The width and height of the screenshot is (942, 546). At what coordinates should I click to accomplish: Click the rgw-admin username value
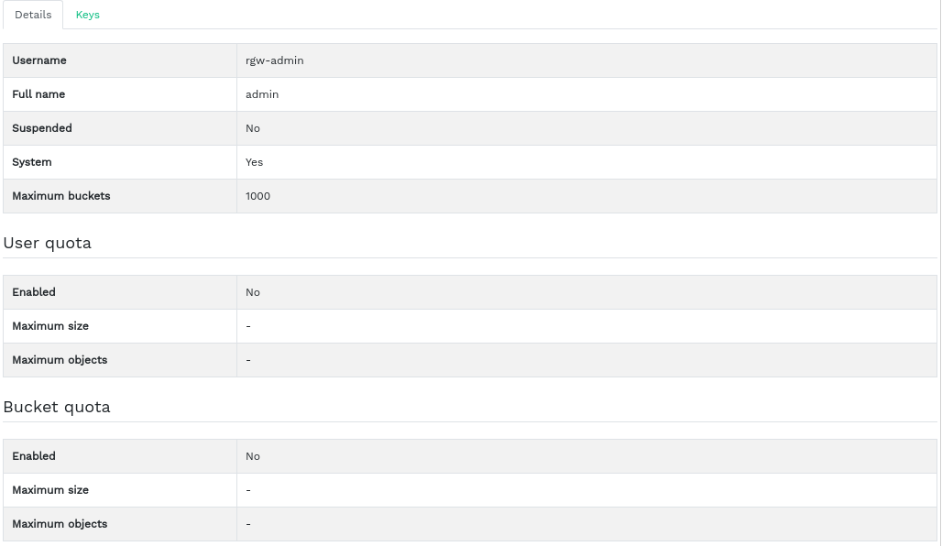[x=275, y=60]
